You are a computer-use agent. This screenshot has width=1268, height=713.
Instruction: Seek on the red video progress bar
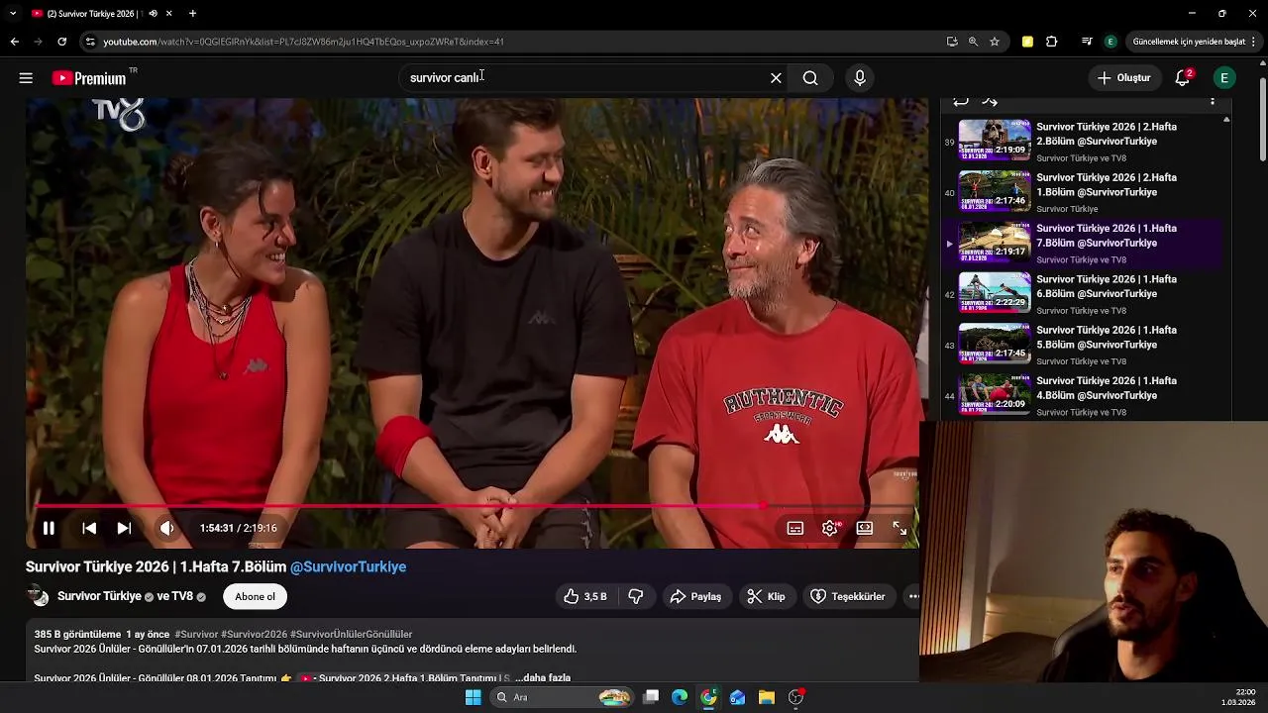click(477, 506)
